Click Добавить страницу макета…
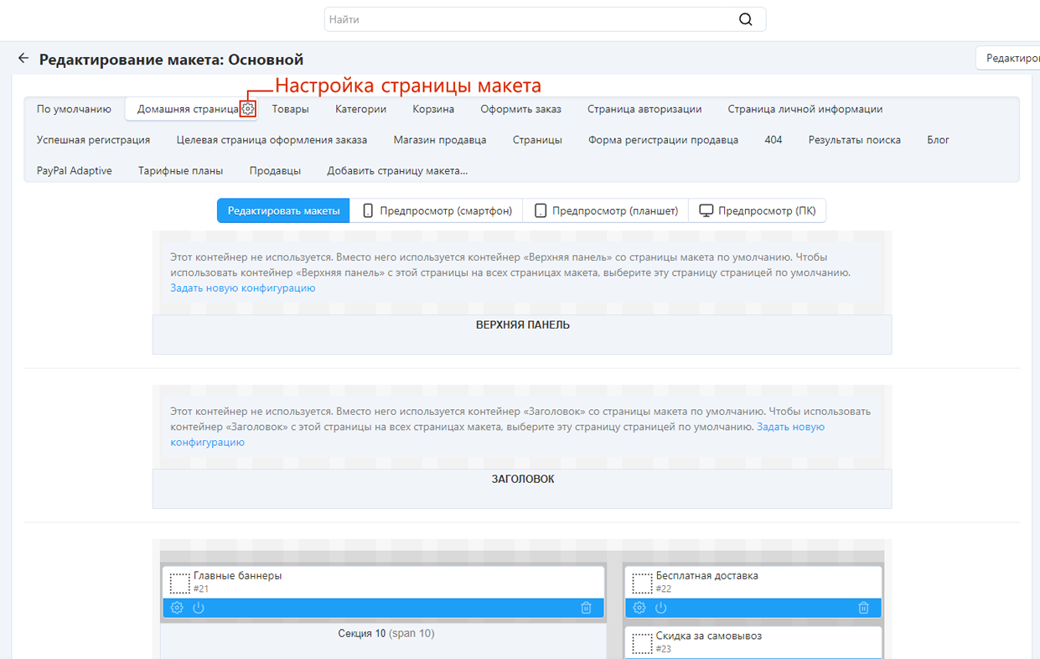Image resolution: width=1040 pixels, height=659 pixels. click(x=397, y=170)
